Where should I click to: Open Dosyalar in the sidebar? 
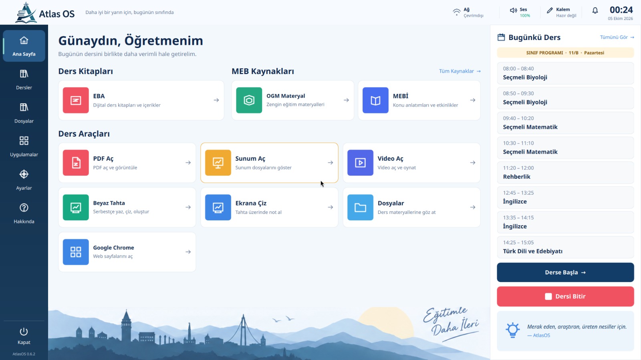[x=24, y=113]
